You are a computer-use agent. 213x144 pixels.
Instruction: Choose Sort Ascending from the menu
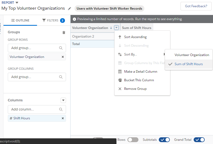[135, 37]
